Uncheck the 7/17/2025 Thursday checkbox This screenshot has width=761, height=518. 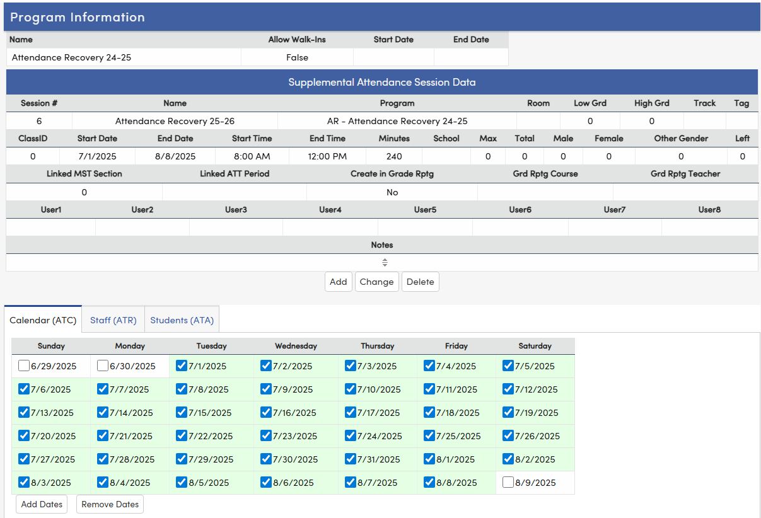pos(351,412)
